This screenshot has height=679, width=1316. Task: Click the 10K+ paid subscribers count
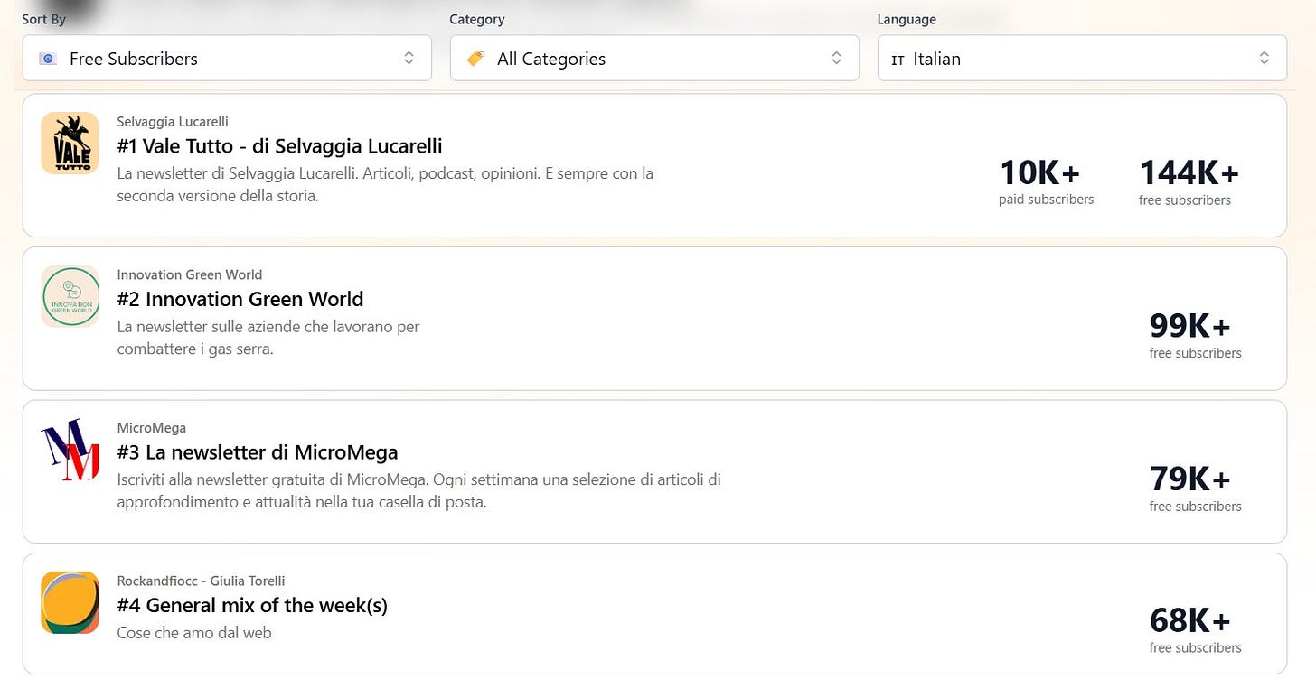click(x=1046, y=181)
